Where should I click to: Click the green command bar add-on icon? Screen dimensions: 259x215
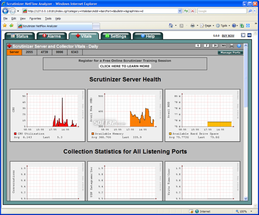pos(242,26)
